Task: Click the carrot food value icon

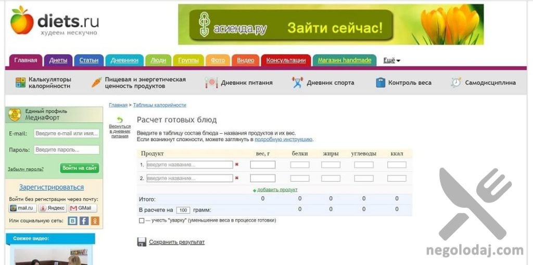Action: click(x=96, y=82)
